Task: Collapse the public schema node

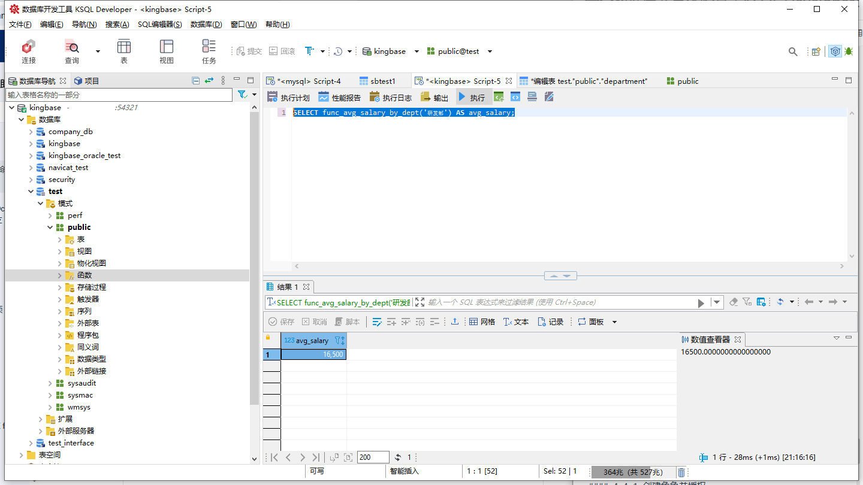Action: click(x=50, y=228)
